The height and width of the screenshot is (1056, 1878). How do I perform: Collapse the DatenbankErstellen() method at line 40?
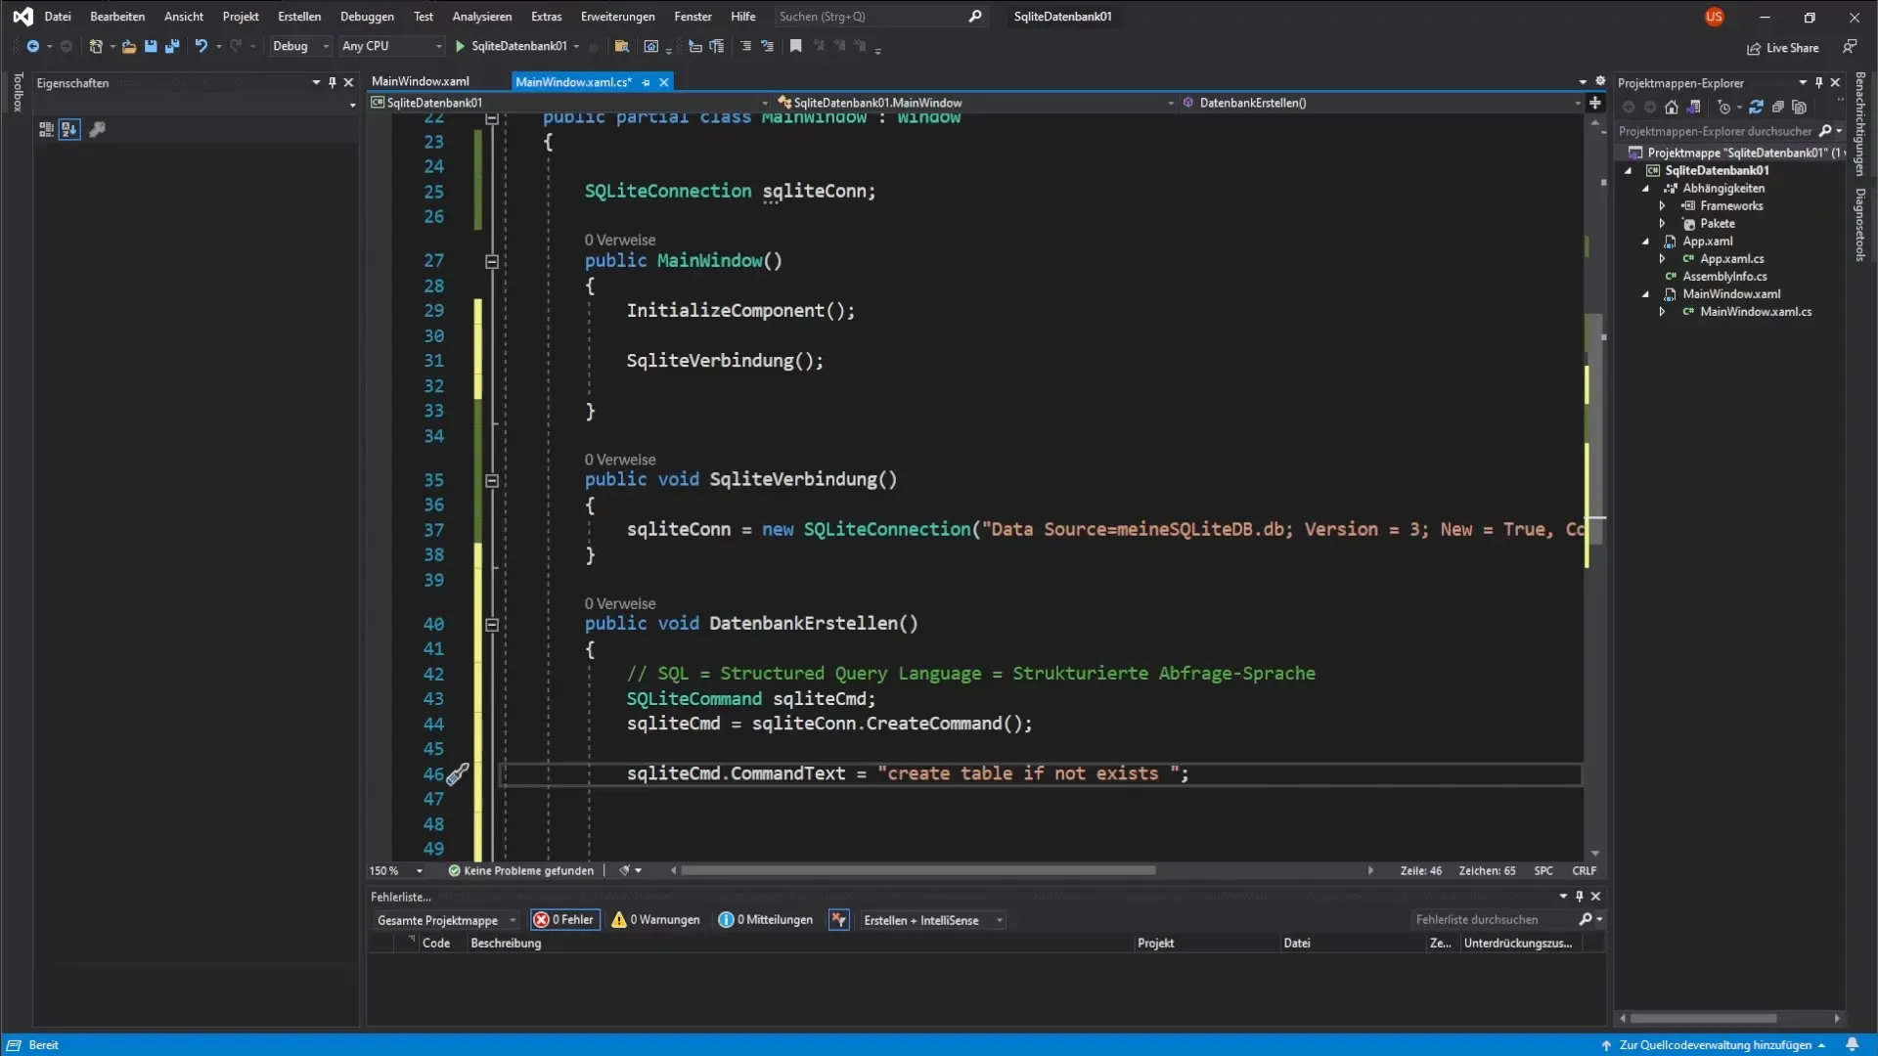pos(492,624)
